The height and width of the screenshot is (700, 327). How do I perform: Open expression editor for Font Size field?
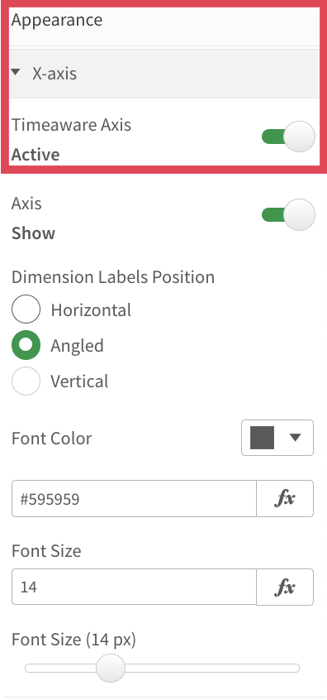(x=285, y=587)
